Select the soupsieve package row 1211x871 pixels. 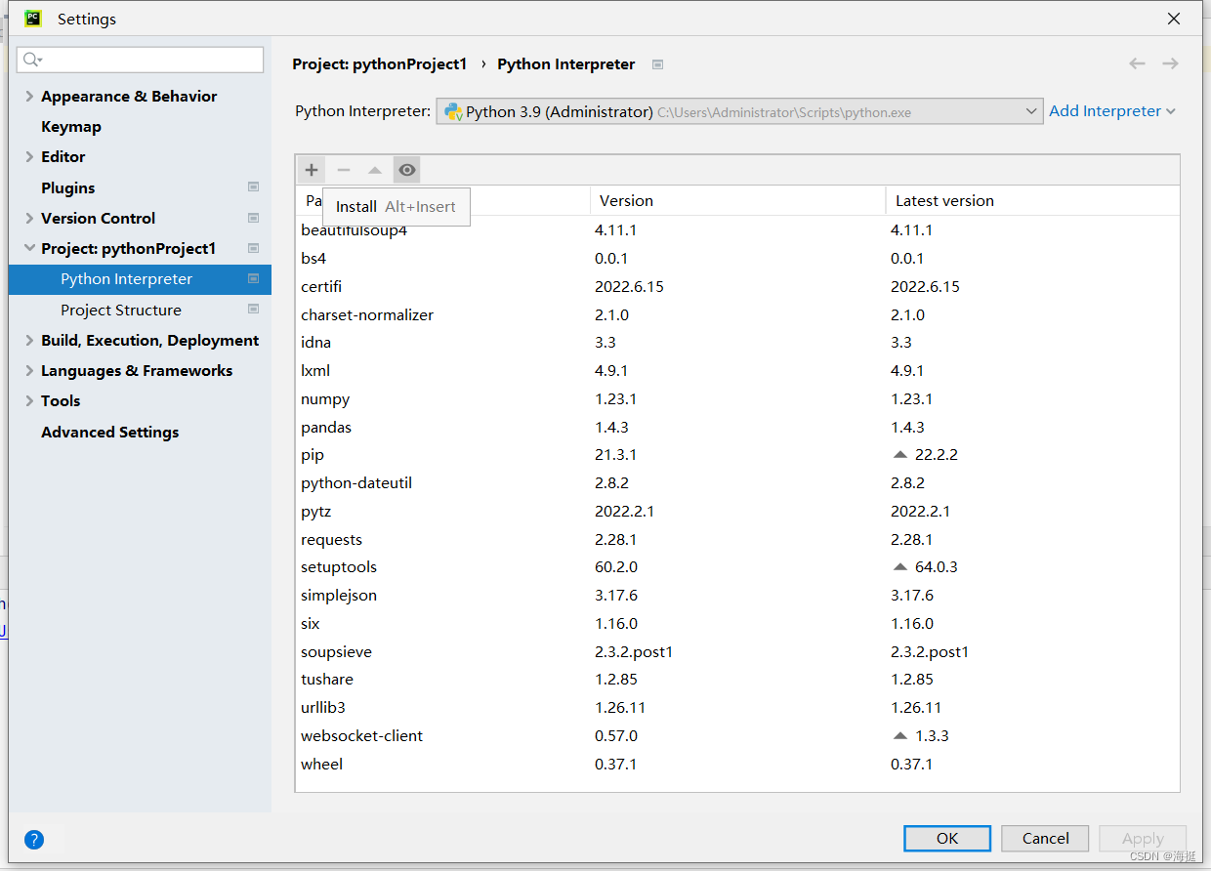click(737, 652)
